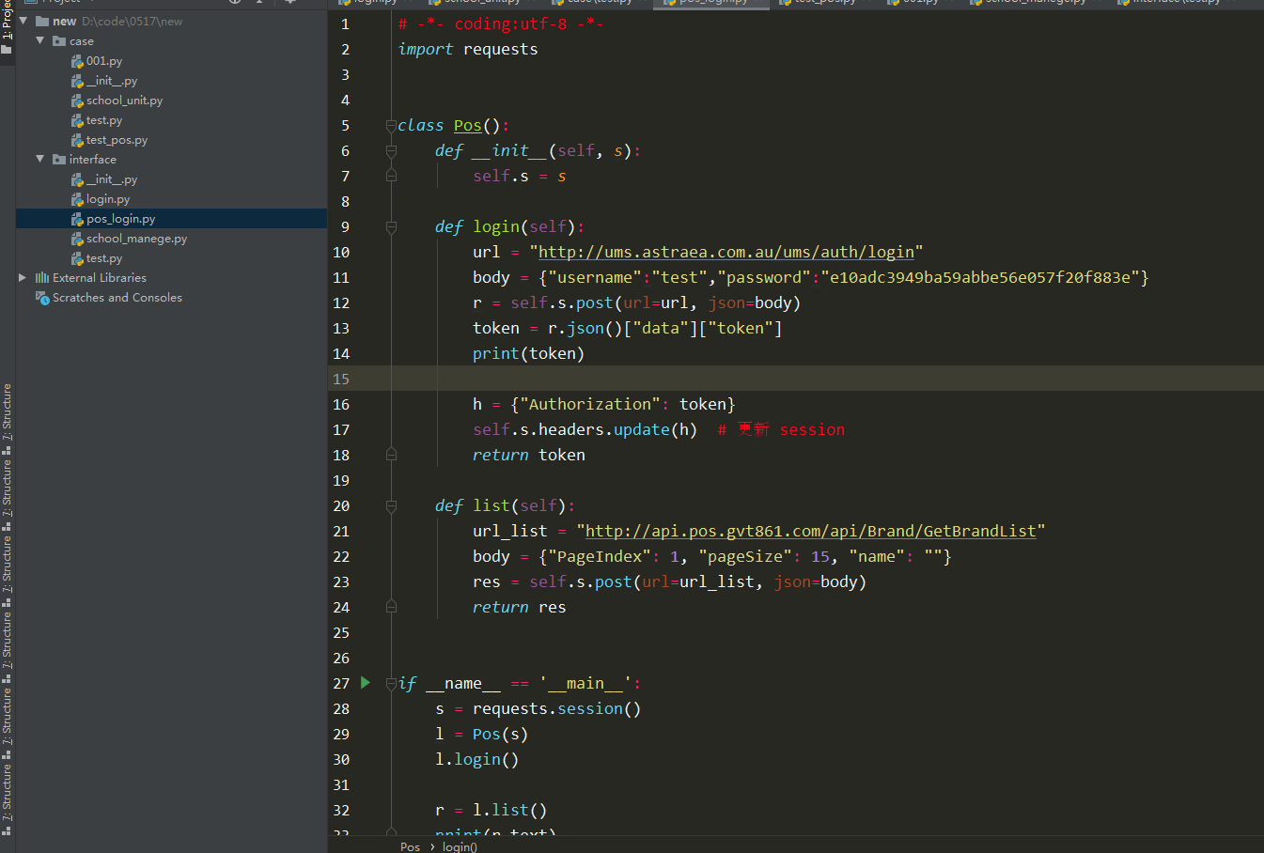
Task: Click the 'return res' statement
Action: point(520,607)
